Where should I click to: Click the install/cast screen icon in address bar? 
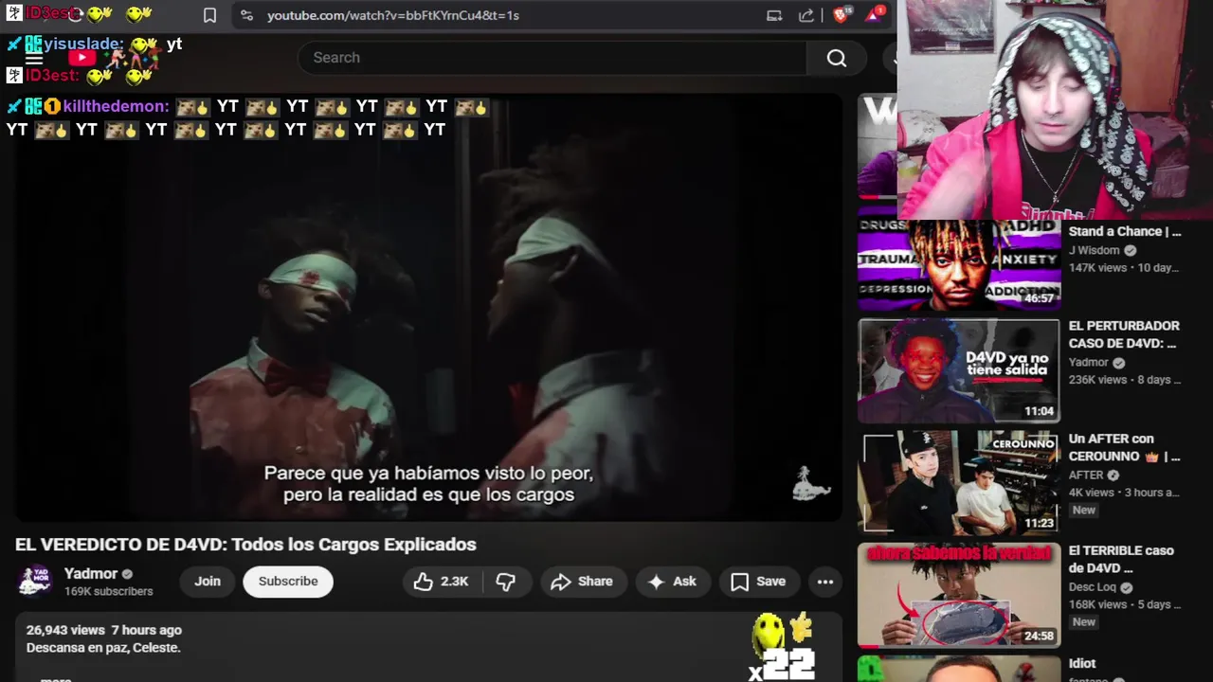tap(774, 15)
